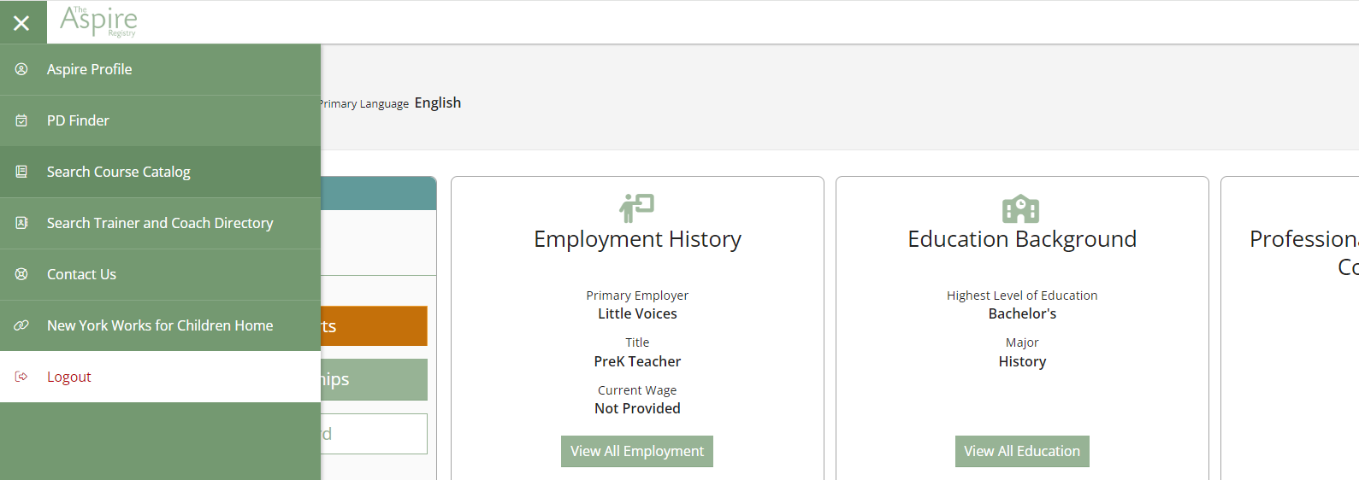Click View All Employment button

[x=637, y=451]
